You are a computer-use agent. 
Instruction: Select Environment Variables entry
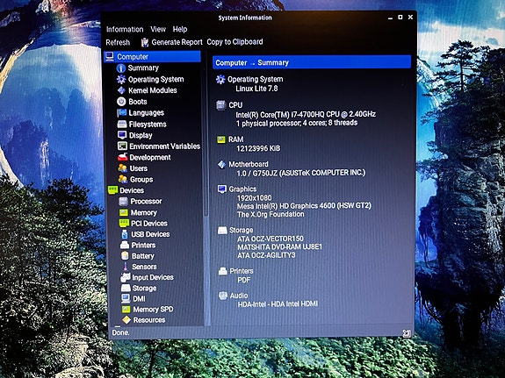point(164,146)
